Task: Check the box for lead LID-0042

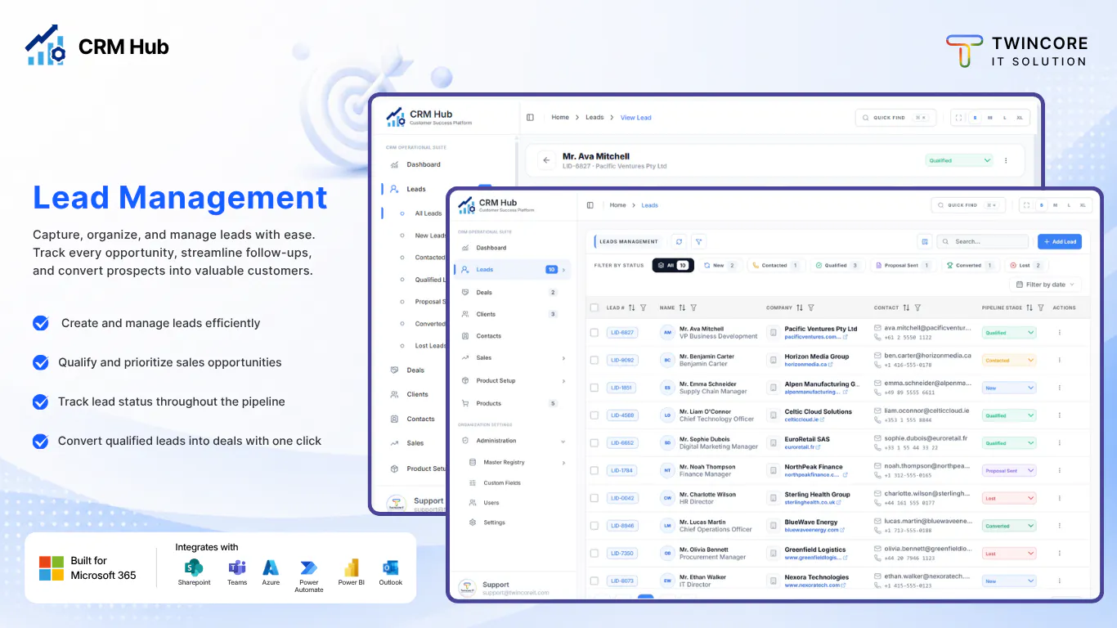Action: pyautogui.click(x=594, y=498)
